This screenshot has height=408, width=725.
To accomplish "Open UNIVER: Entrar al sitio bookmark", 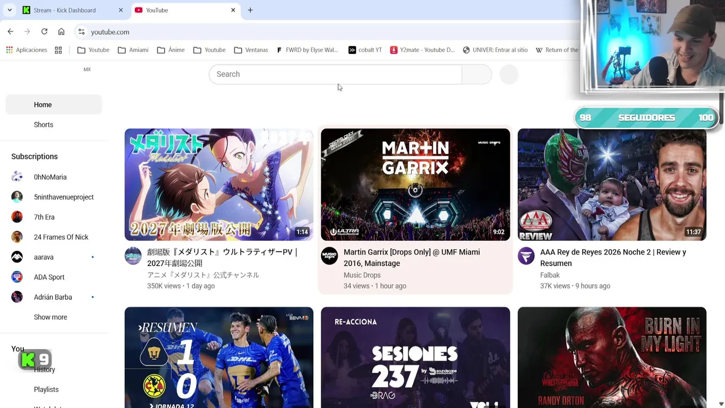I will tap(495, 50).
